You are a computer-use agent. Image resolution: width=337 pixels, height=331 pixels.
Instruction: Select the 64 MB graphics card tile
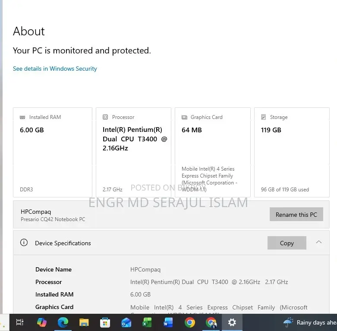(213, 152)
